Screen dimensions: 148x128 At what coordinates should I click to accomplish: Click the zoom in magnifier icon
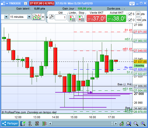(x=143, y=124)
